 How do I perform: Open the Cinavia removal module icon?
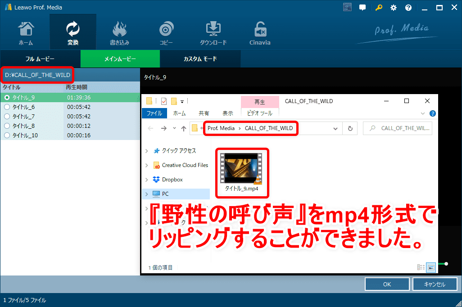pyautogui.click(x=260, y=33)
